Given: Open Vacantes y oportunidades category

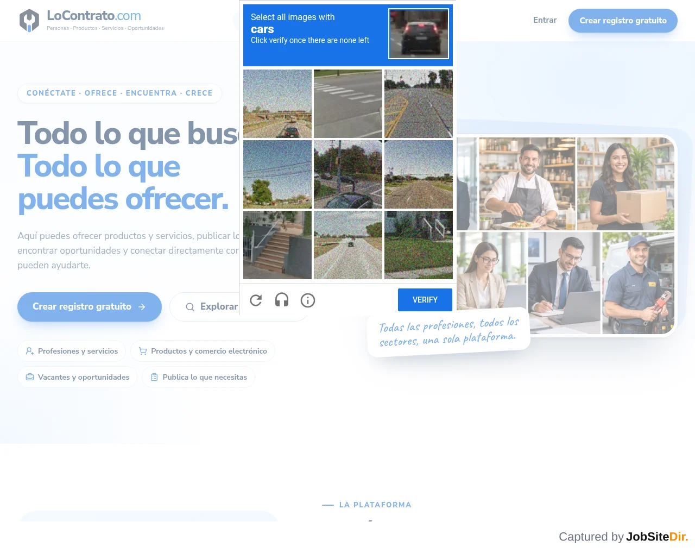Looking at the screenshot, I should tap(78, 378).
